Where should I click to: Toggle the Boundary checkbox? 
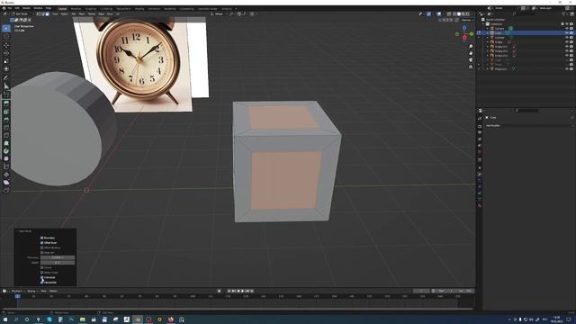pos(42,238)
